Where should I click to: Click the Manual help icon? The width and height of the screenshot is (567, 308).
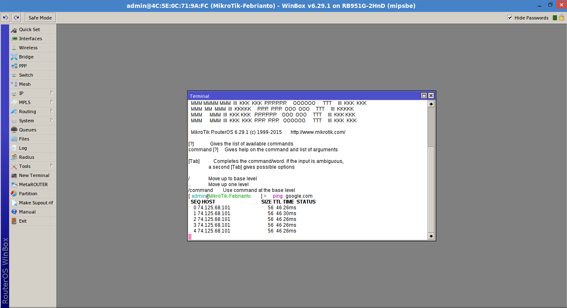pos(14,212)
